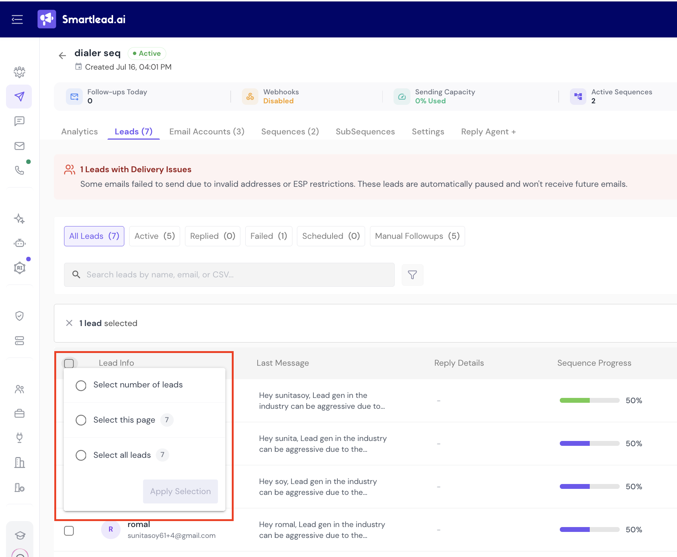This screenshot has height=557, width=677.
Task: Open the Reply Agent + tab
Action: pos(489,132)
